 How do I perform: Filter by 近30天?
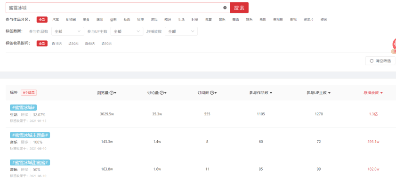click(x=73, y=44)
